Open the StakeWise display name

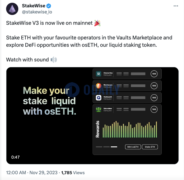[x=34, y=6]
